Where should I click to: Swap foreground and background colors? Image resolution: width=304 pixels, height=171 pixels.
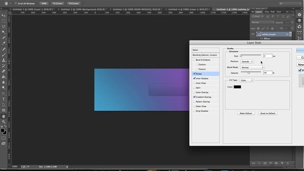coord(5,126)
